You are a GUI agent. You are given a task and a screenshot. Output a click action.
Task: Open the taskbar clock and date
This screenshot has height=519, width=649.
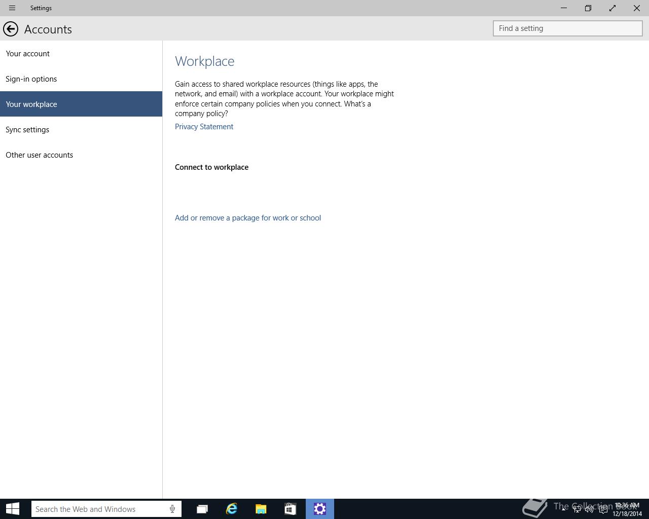pyautogui.click(x=627, y=509)
